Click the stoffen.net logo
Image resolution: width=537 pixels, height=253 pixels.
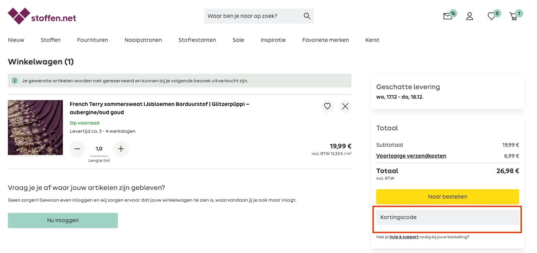point(41,16)
